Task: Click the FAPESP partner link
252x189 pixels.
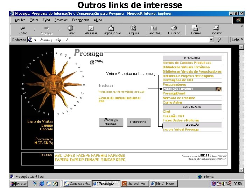Action: (x=77, y=160)
